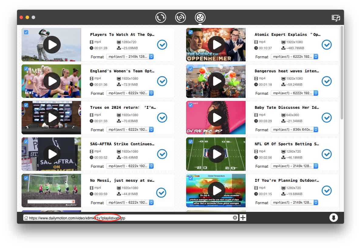The width and height of the screenshot is (361, 248).
Task: Uncheck the If You're Planning Outdoor checkbox
Action: [191, 178]
